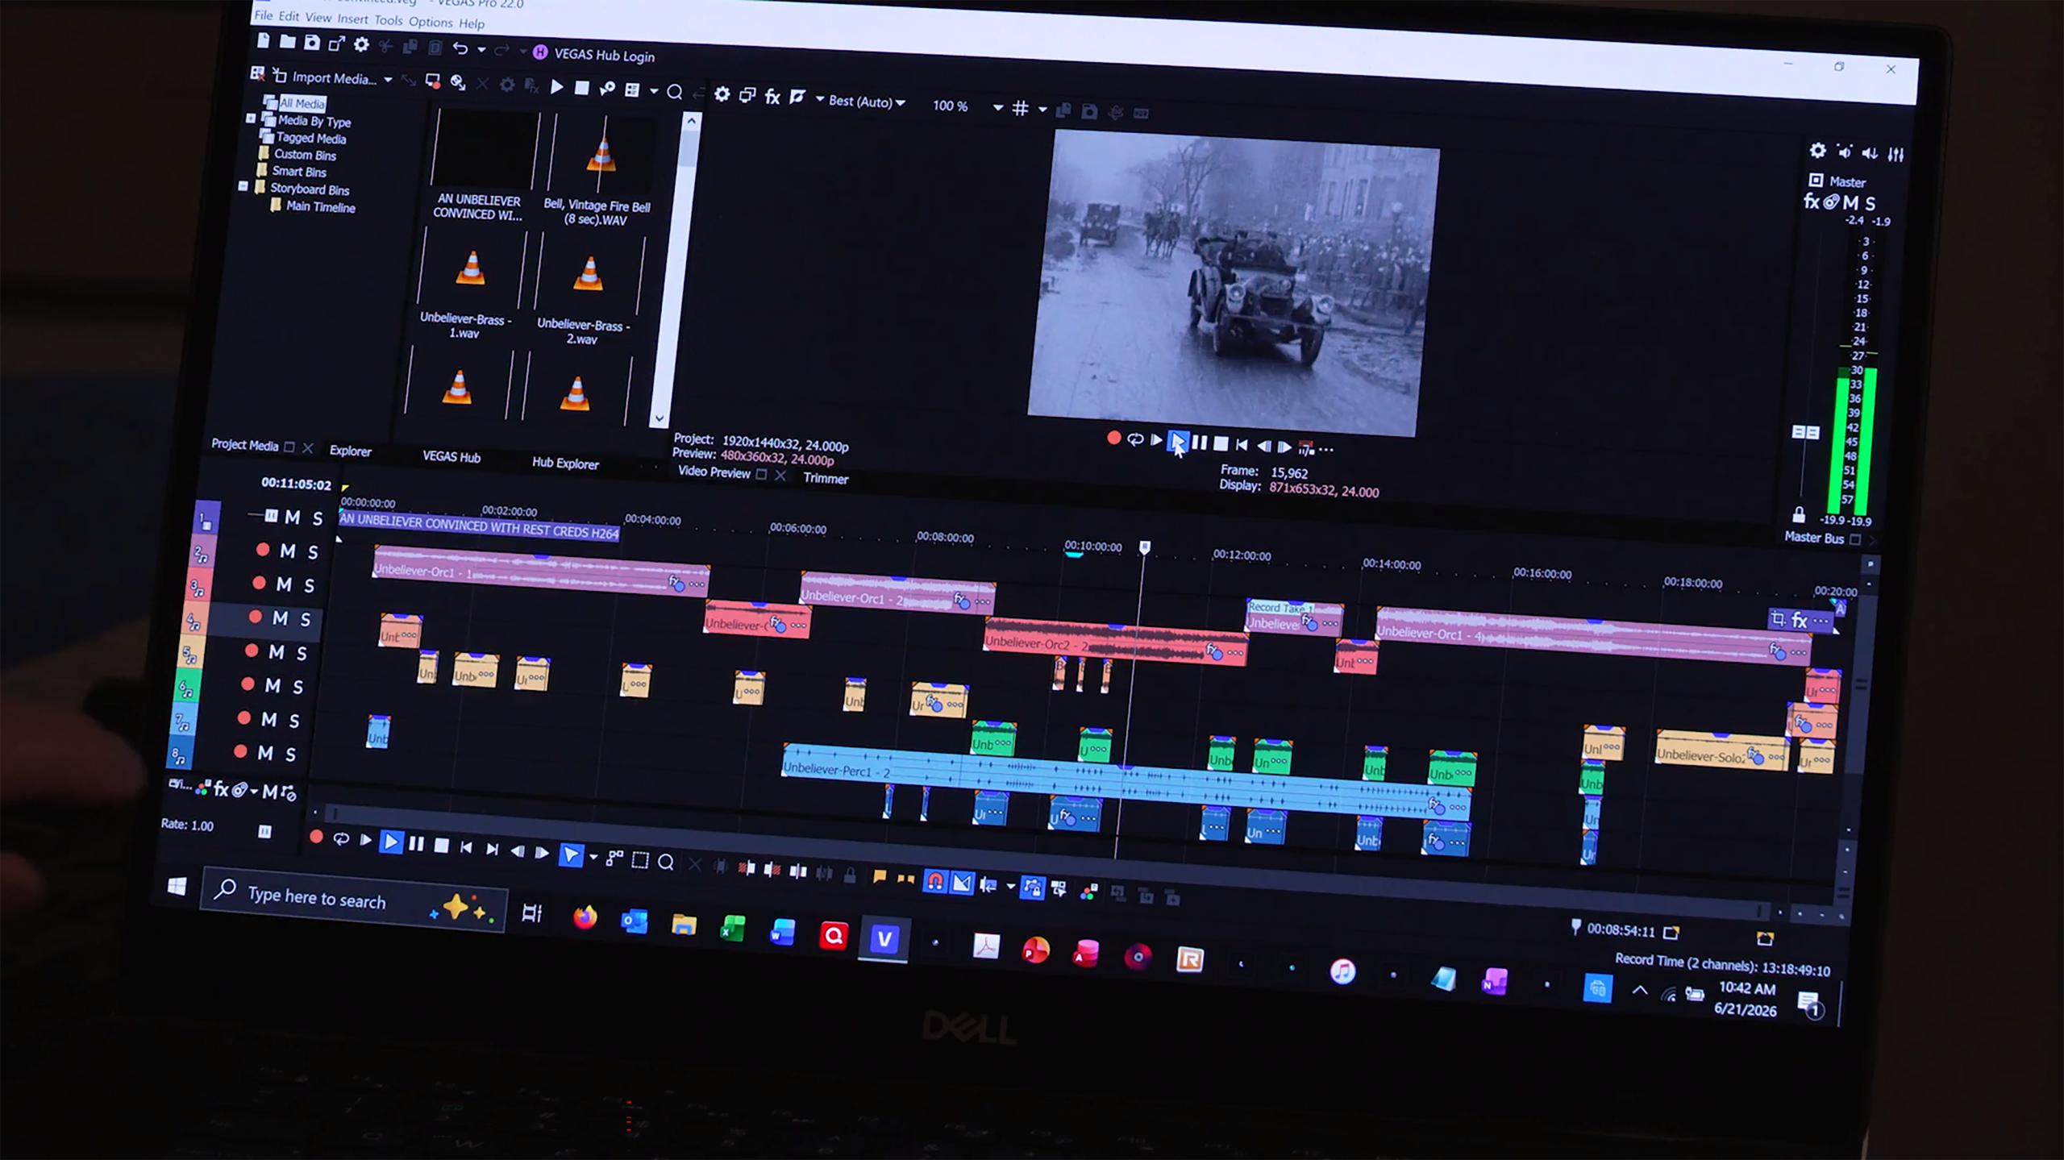Open the Best (Auto) preview quality dropdown

901,102
